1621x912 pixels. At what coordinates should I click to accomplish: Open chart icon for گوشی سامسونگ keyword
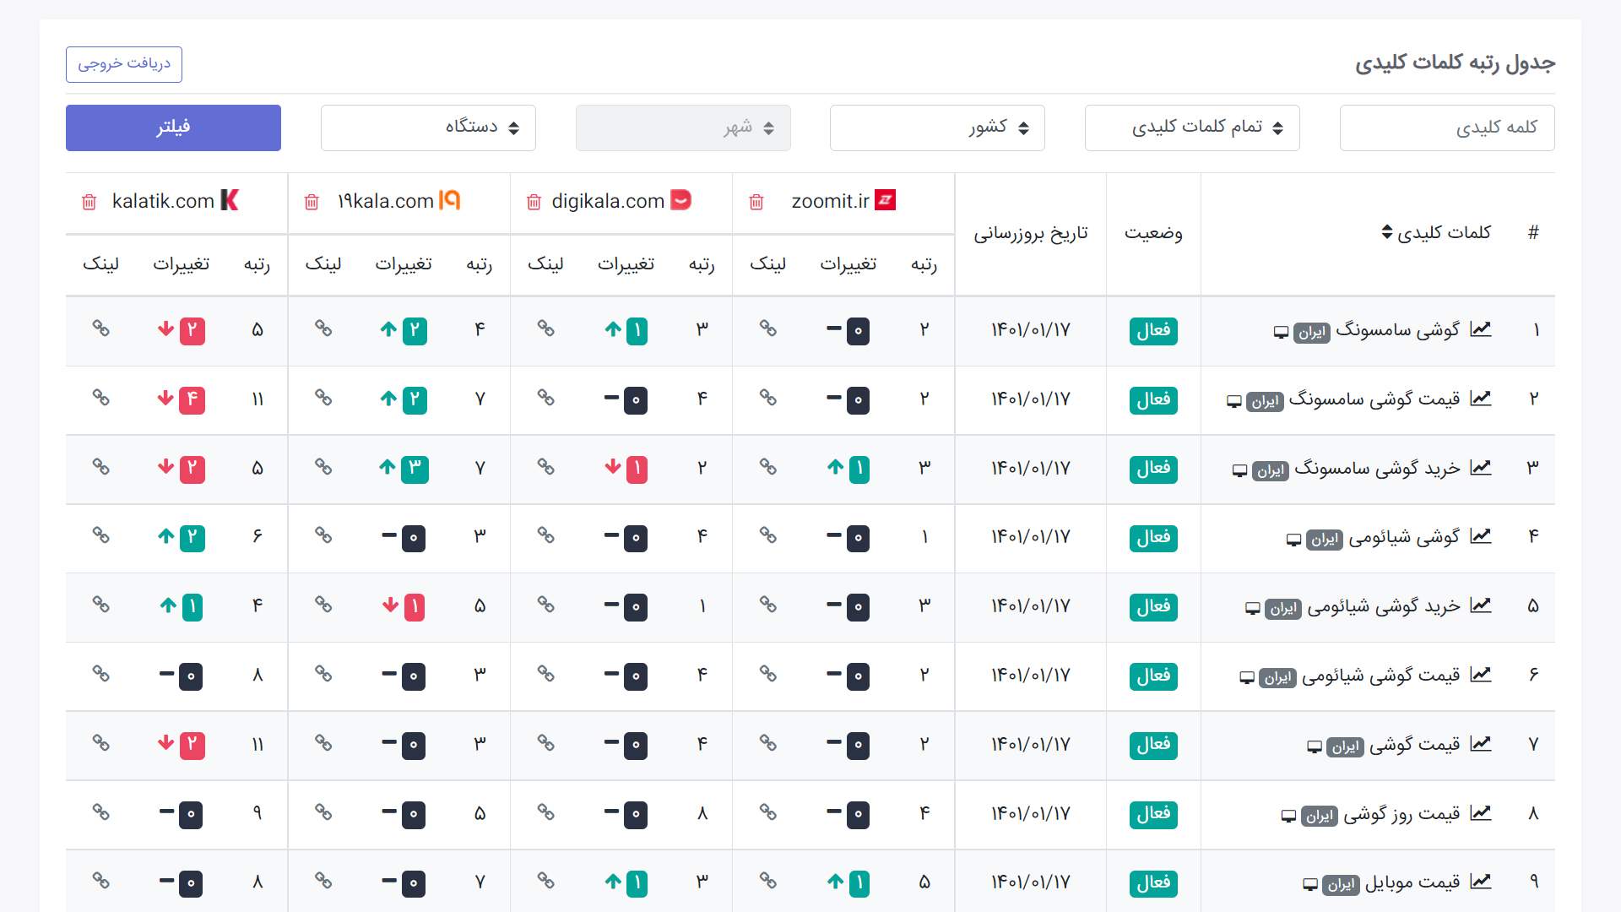1480,329
